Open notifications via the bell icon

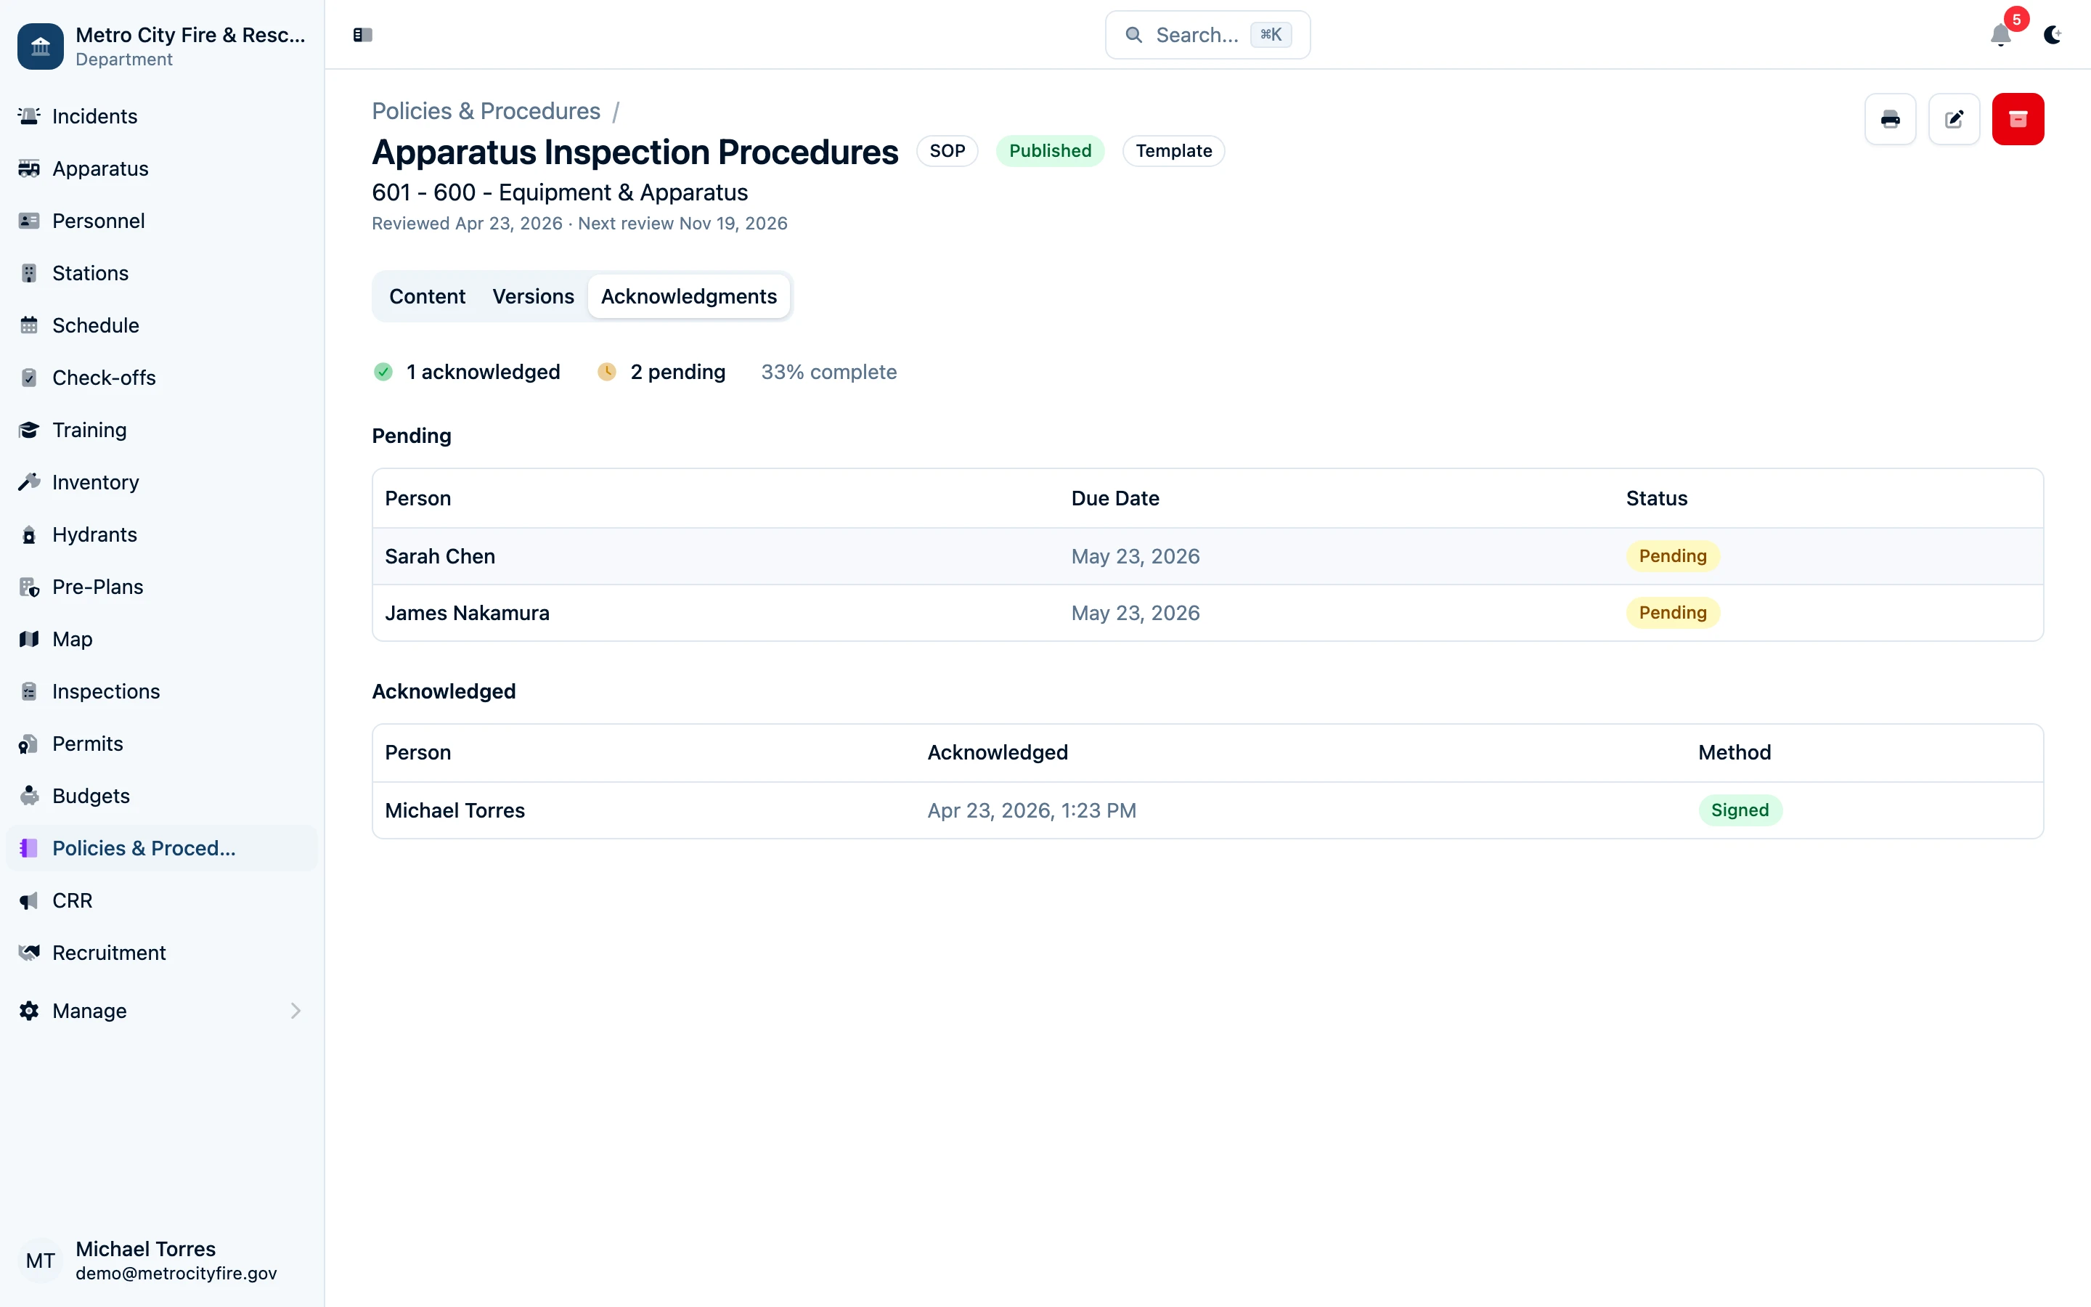point(2000,36)
